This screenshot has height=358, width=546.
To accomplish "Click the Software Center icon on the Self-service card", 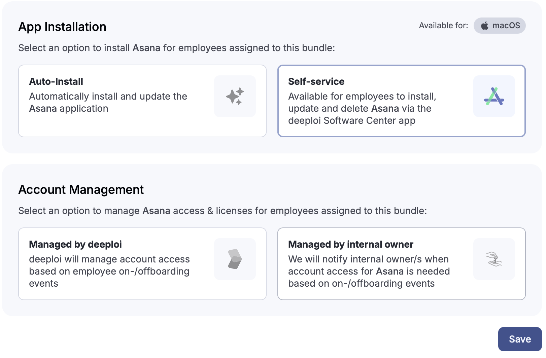I will [x=494, y=96].
